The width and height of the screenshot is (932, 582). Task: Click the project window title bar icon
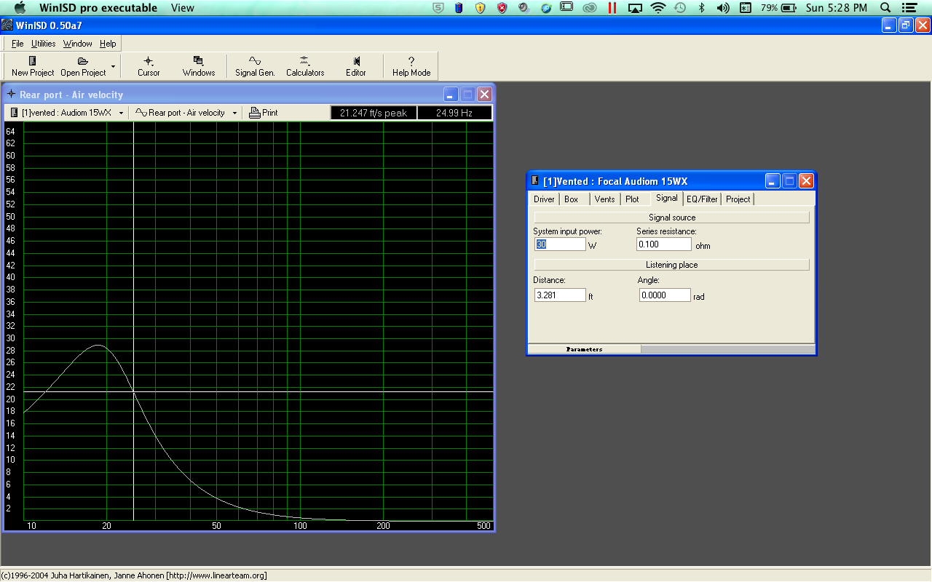pos(535,181)
